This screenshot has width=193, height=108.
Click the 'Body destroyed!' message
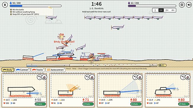pos(64,42)
